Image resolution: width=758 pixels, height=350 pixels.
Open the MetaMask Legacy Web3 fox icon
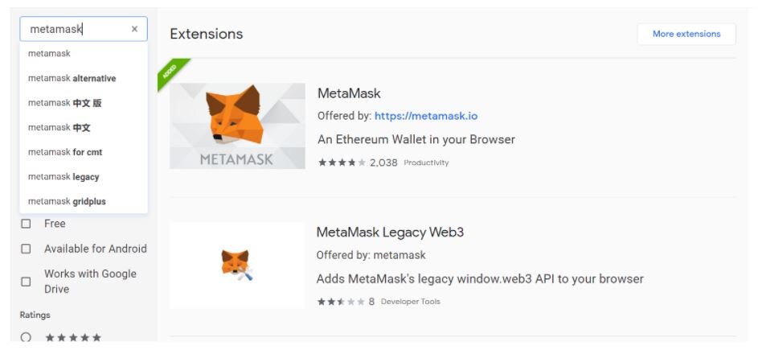(237, 266)
